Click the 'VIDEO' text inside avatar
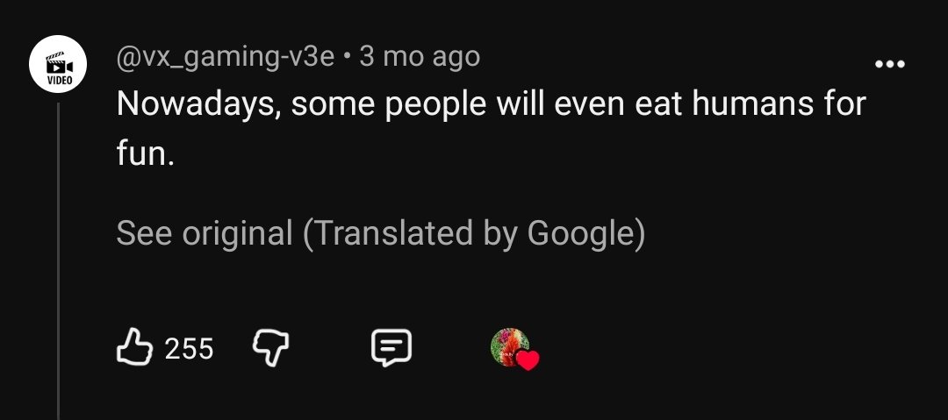The width and height of the screenshot is (948, 420). 60,81
